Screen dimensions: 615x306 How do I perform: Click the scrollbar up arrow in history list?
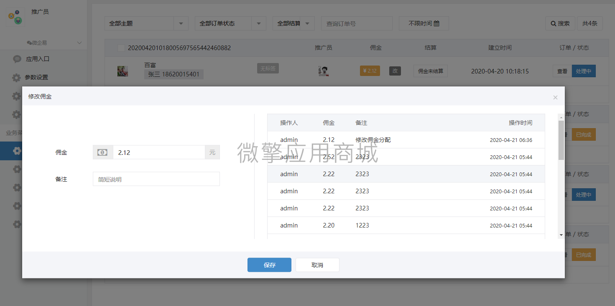(x=561, y=117)
